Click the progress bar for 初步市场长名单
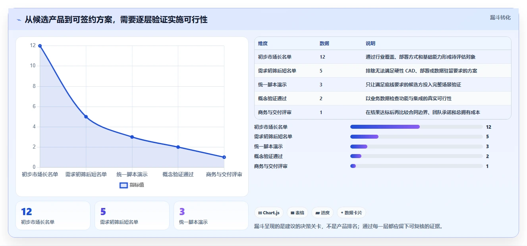The width and height of the screenshot is (527, 246). coord(417,127)
